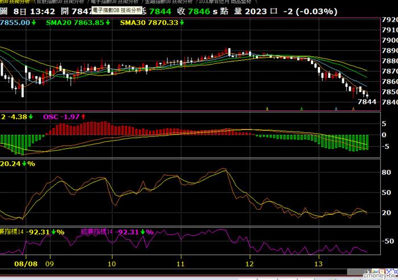Click the blue triangle marker below price chart
This screenshot has width=398, height=280.
[x=336, y=109]
